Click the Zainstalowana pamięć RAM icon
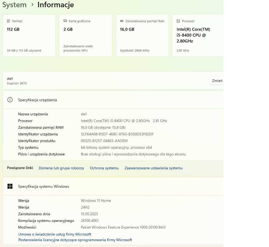 pos(122,21)
